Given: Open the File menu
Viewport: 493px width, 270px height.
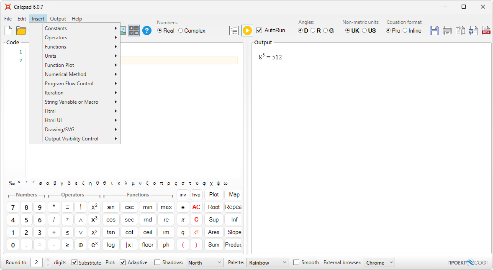Looking at the screenshot, I should [x=8, y=19].
